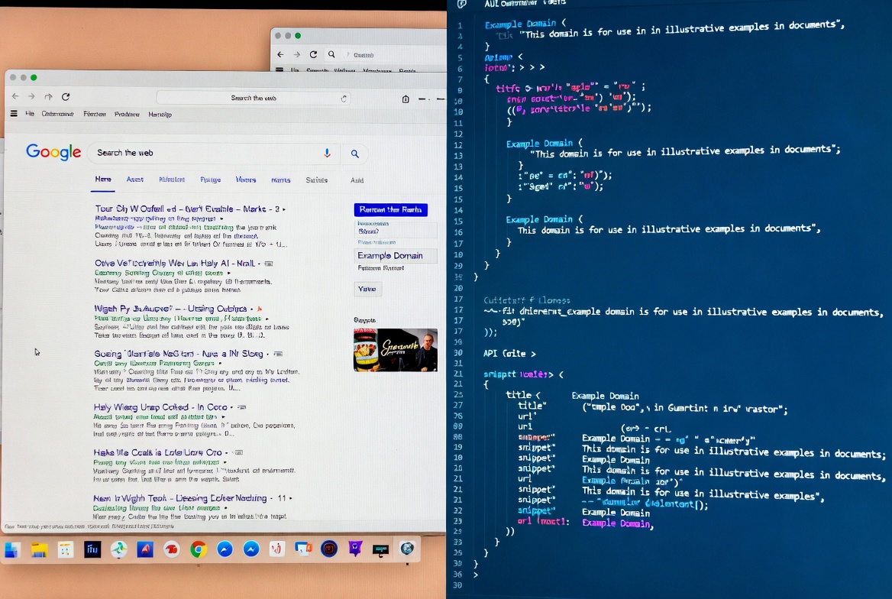Open the first search result starting with Tour

[187, 209]
